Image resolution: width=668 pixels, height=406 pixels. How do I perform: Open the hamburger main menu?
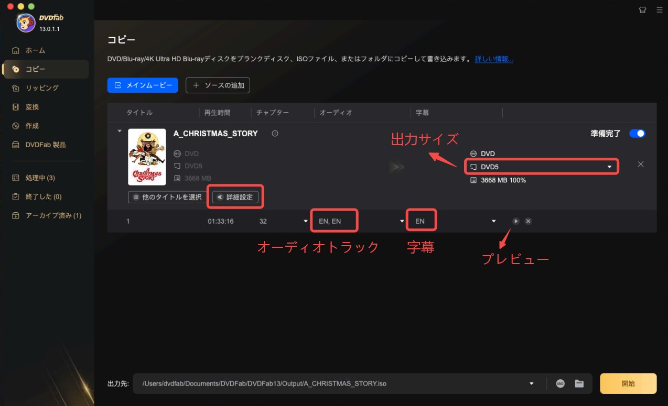(x=659, y=9)
